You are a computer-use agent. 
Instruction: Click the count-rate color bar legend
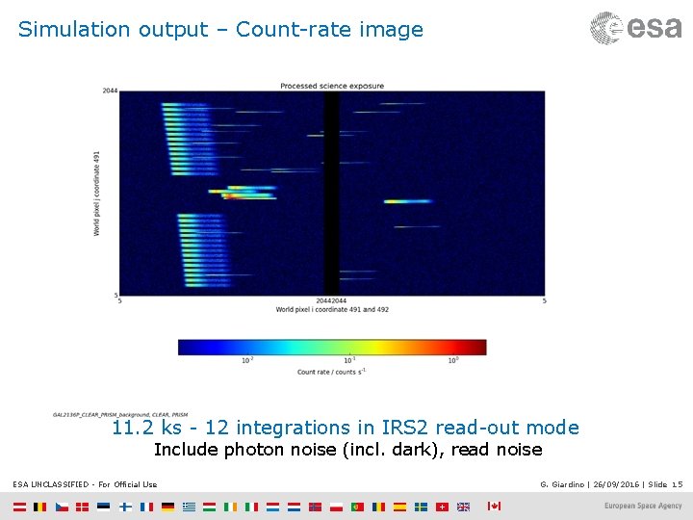(x=332, y=348)
